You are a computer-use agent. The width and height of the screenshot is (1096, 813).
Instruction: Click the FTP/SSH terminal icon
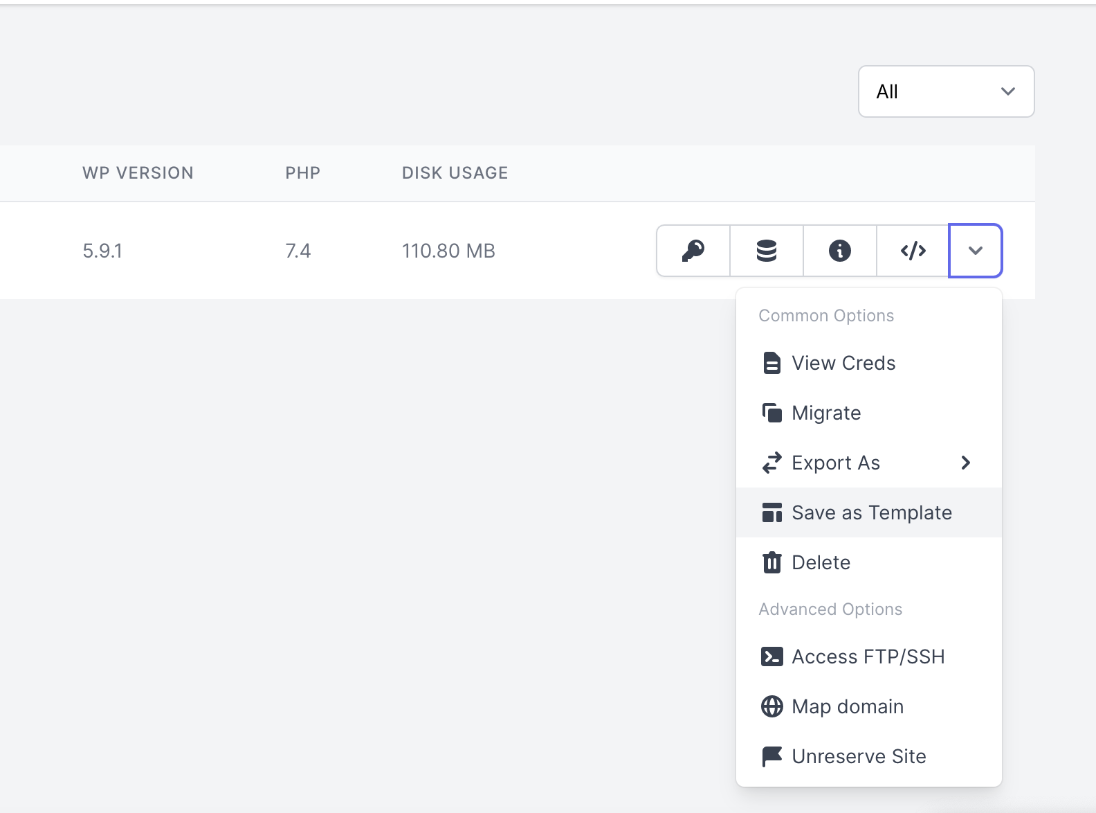[771, 656]
